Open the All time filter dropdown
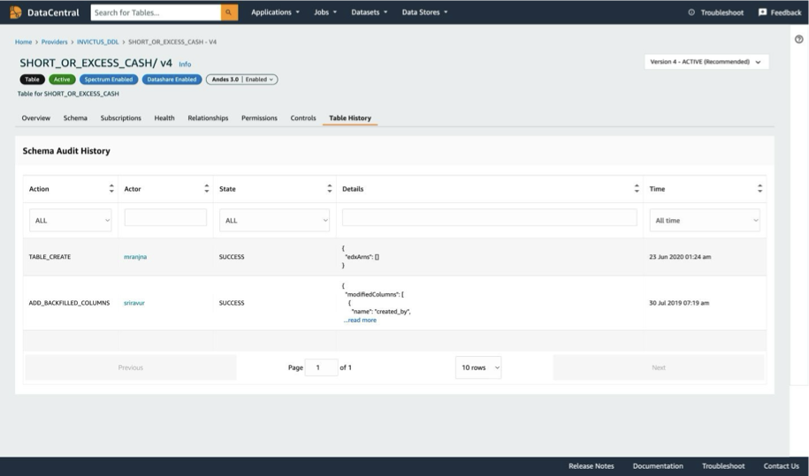The image size is (809, 476). 705,221
